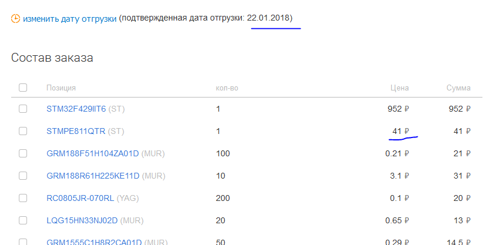Open the LQG15HN33NJ02D product link
The image size is (503, 245).
point(82,221)
